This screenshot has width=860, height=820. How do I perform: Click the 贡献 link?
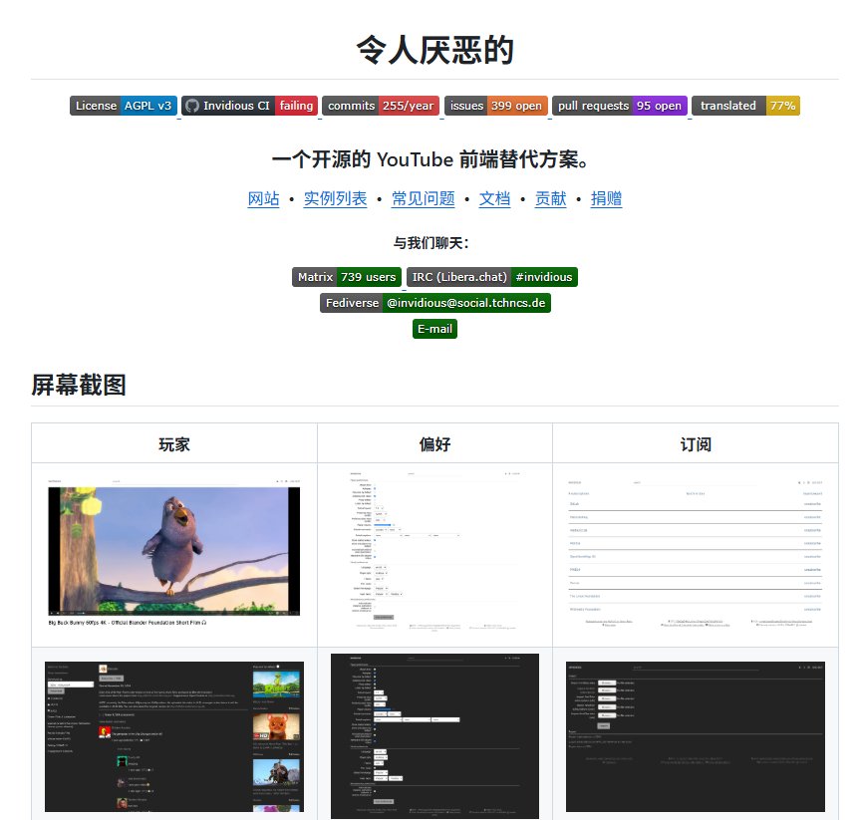550,198
